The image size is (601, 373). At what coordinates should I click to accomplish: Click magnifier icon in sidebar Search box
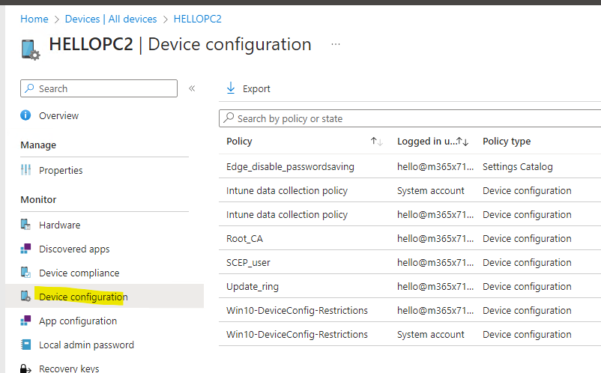click(x=29, y=88)
